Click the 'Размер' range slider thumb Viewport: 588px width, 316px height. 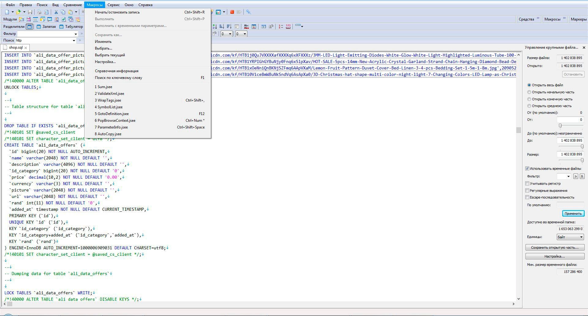click(x=582, y=160)
